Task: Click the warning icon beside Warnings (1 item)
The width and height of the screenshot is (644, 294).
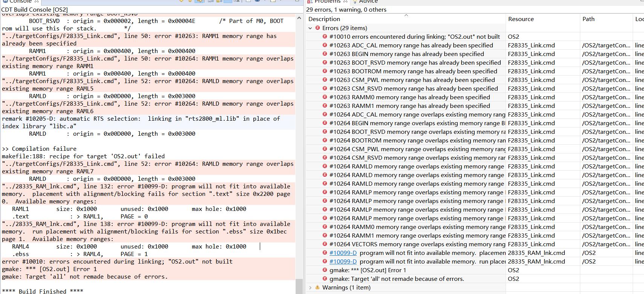Action: [317, 288]
